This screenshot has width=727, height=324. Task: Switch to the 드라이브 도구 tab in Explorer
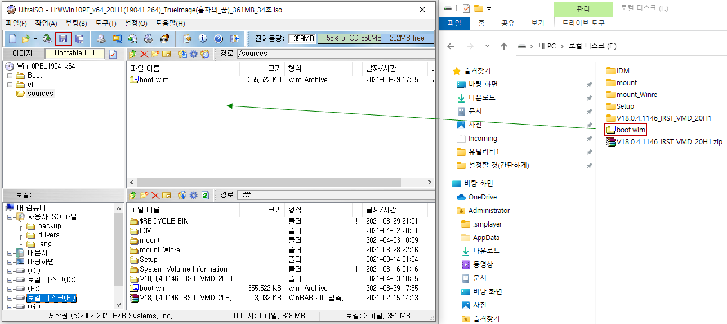(583, 23)
